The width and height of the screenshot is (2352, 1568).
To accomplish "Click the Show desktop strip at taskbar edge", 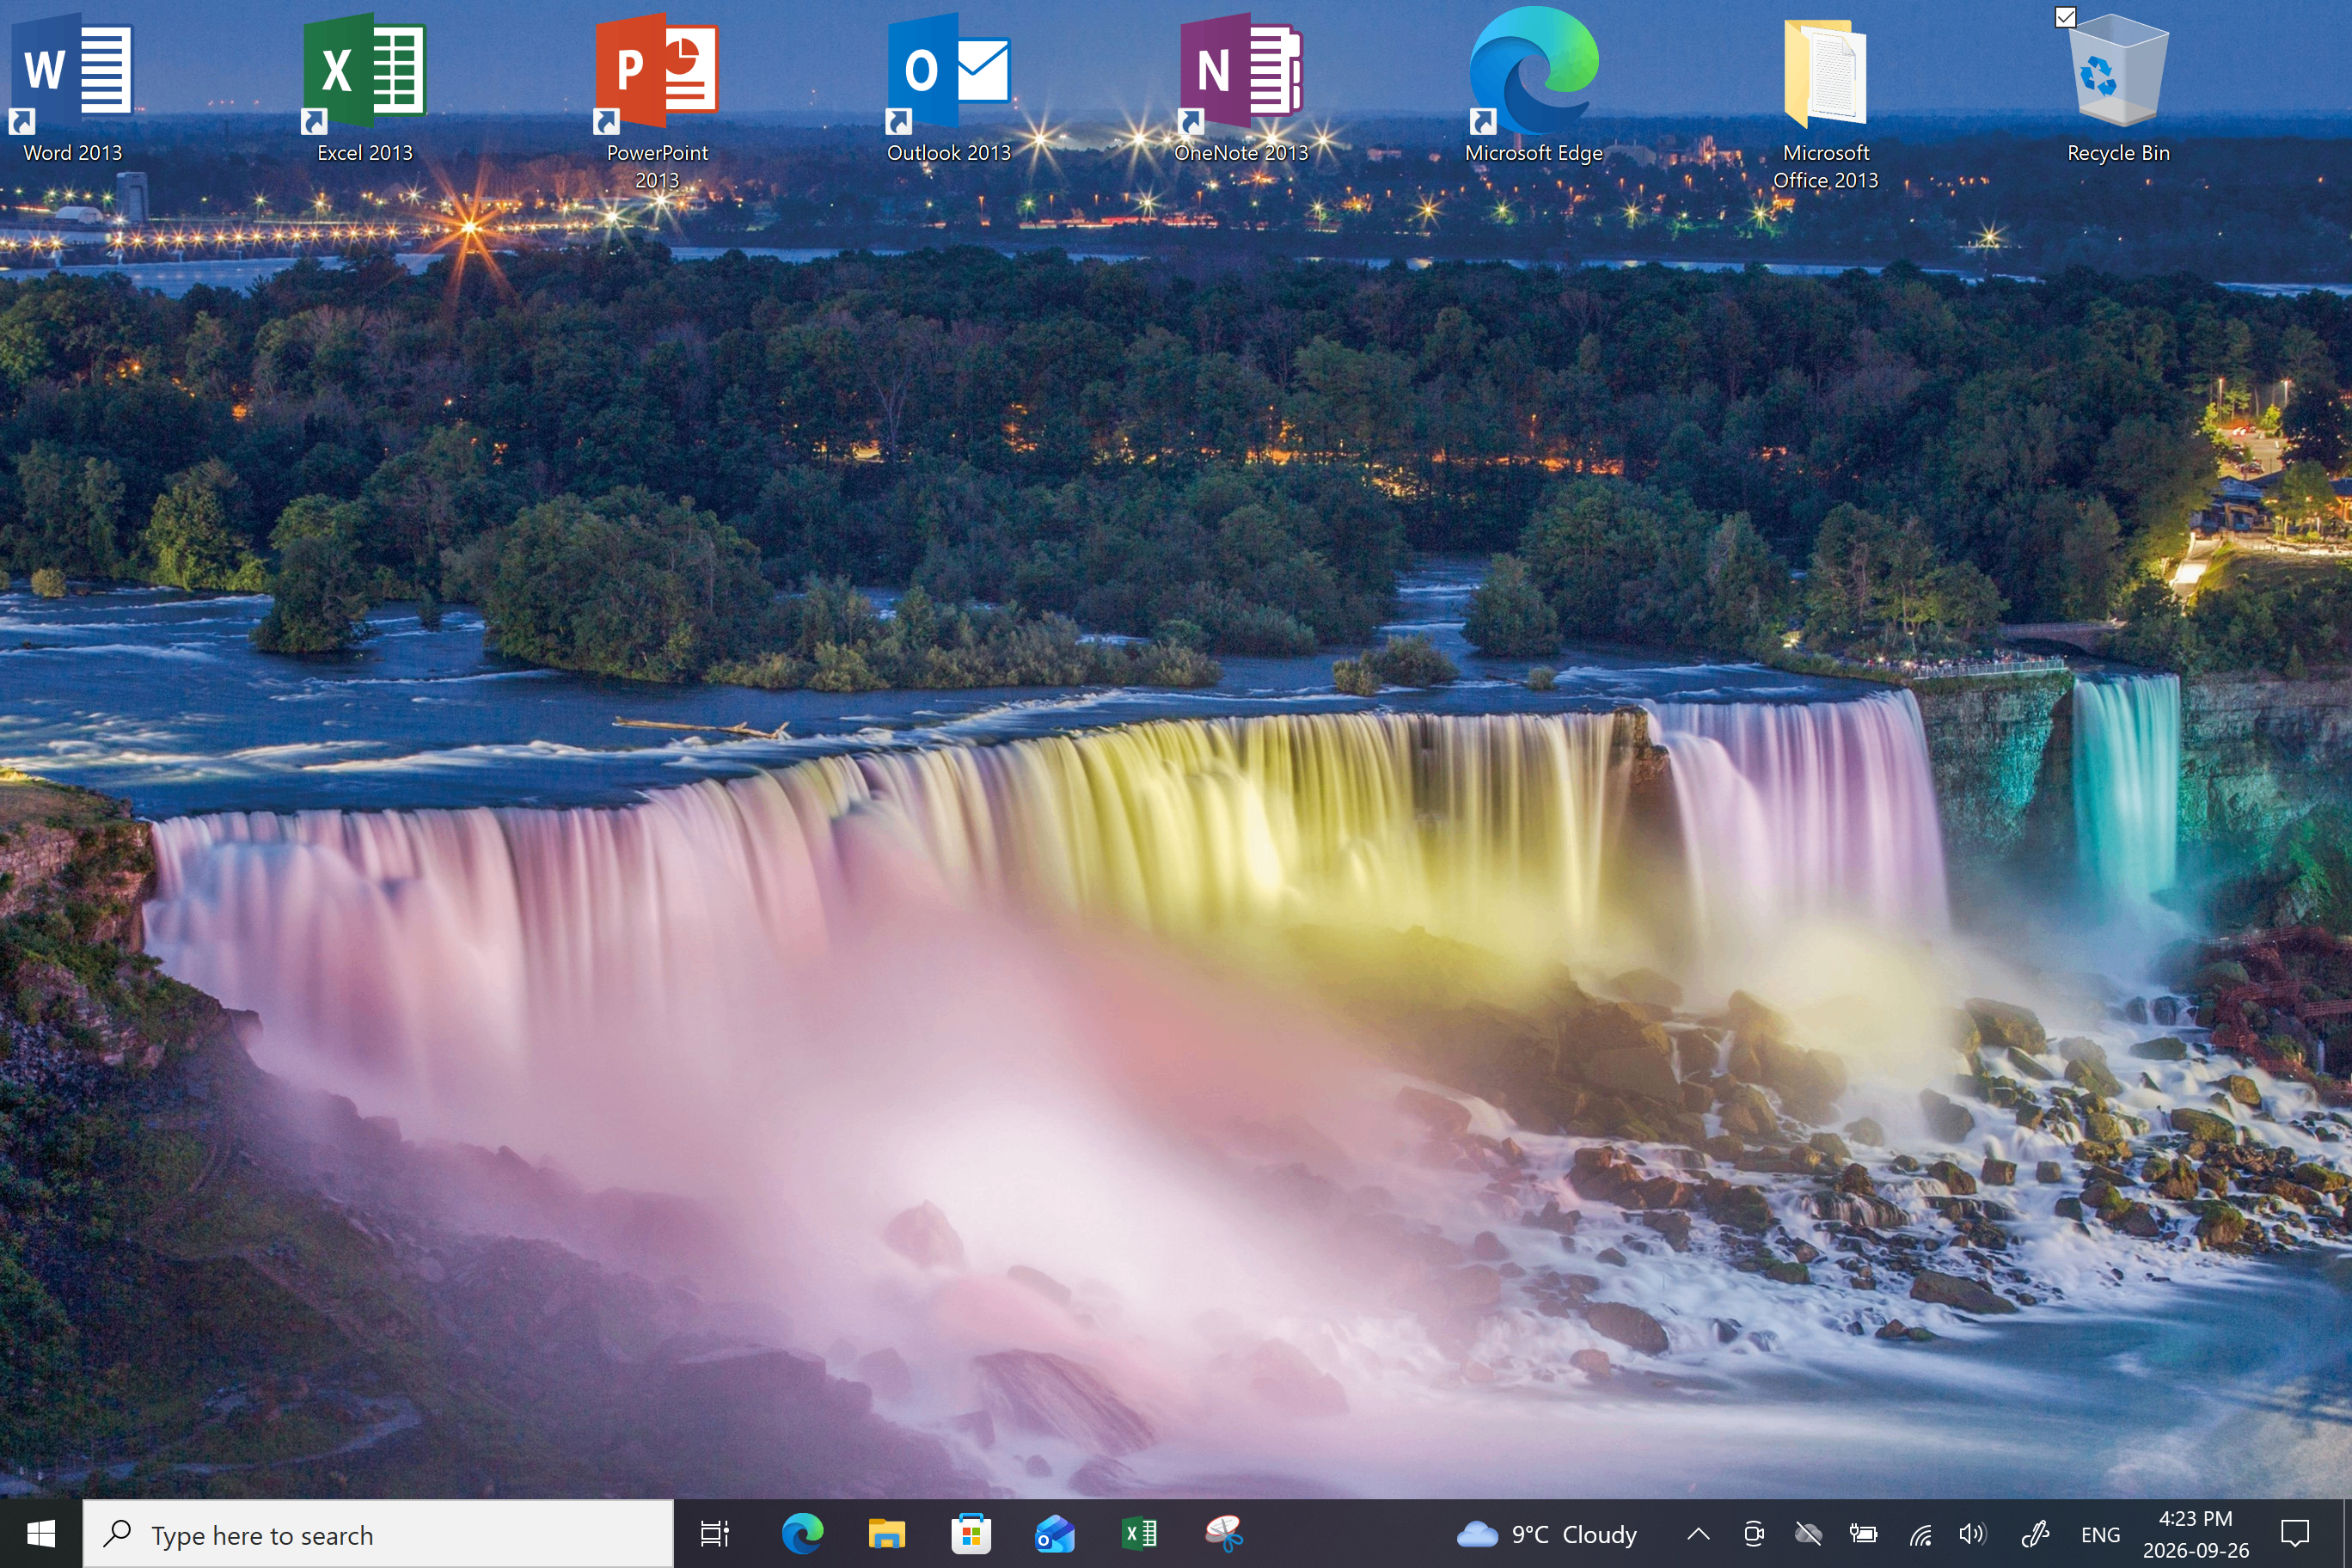I will [x=2347, y=1533].
